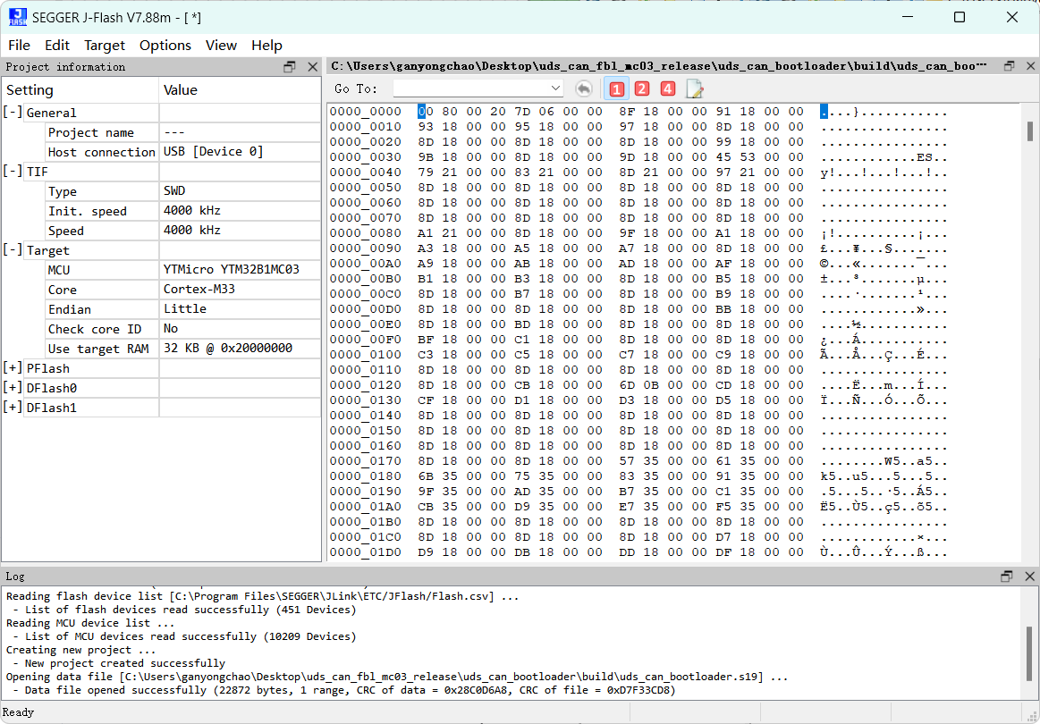Click address 0000_01D0 in hex view

tap(366, 552)
